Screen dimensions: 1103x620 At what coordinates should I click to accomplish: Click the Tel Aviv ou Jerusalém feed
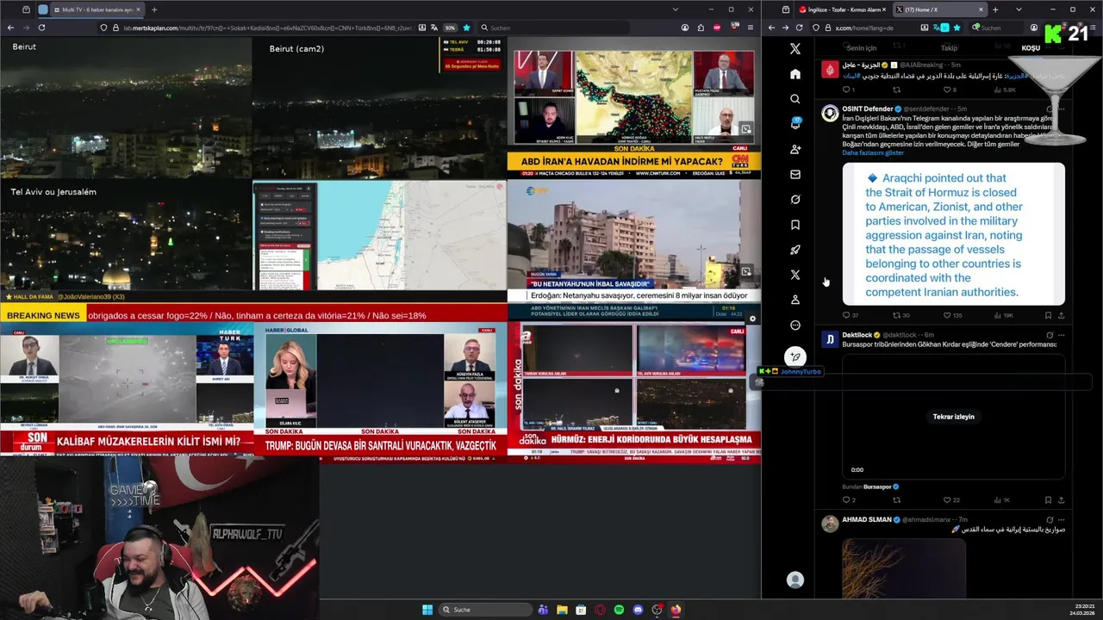pos(126,236)
